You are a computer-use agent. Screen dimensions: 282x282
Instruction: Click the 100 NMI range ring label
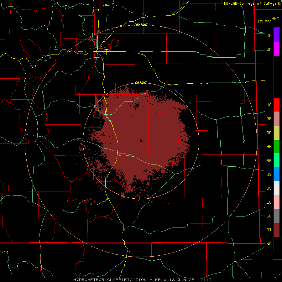tap(141, 25)
